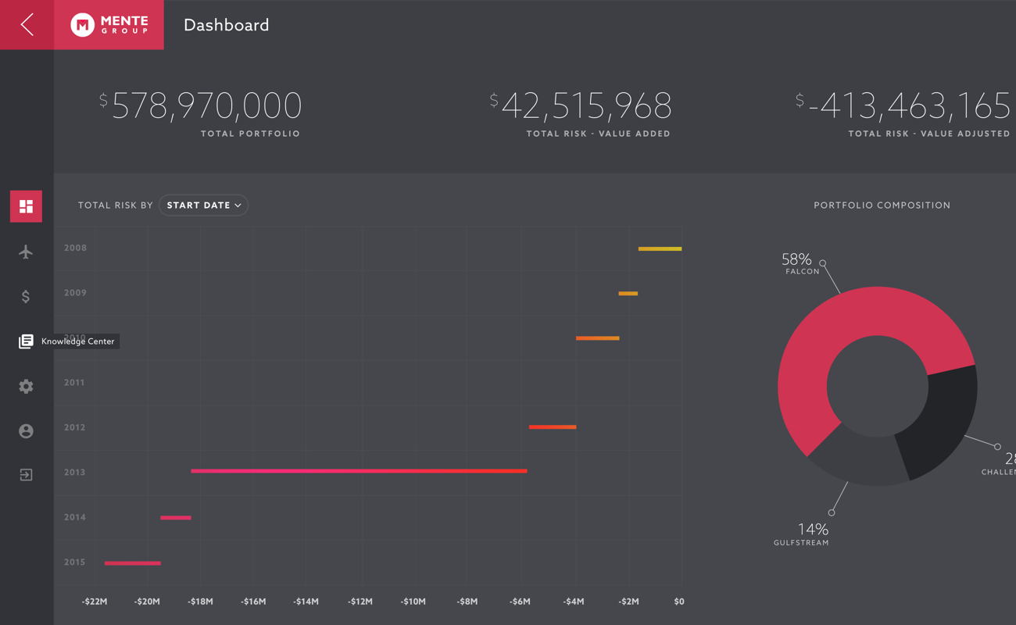Open the Knowledge Center icon
1016x625 pixels.
tap(26, 341)
